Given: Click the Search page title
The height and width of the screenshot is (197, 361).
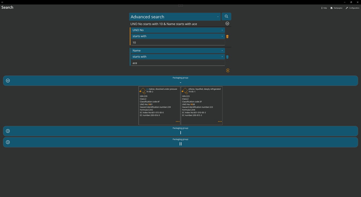Looking at the screenshot, I should pos(7,7).
